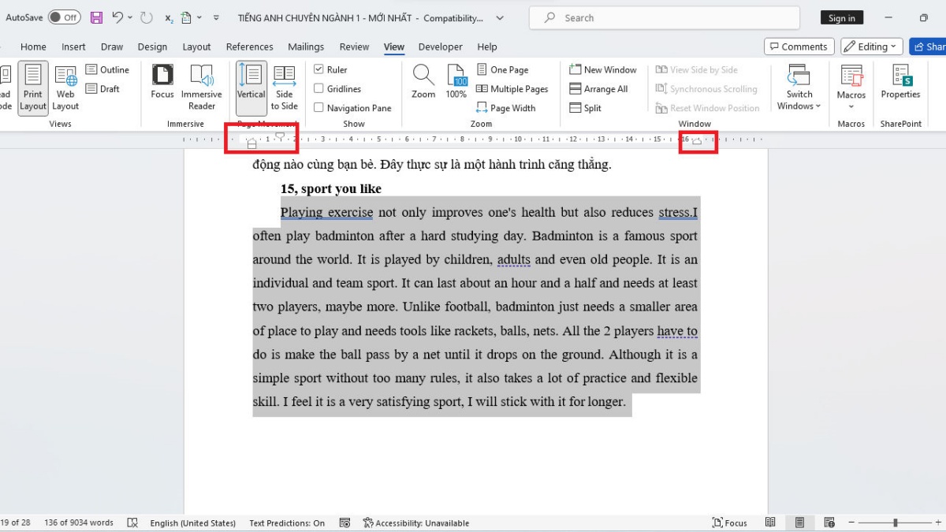Viewport: 946px width, 532px height.
Task: Open the Zoom dialog icon
Action: (423, 79)
